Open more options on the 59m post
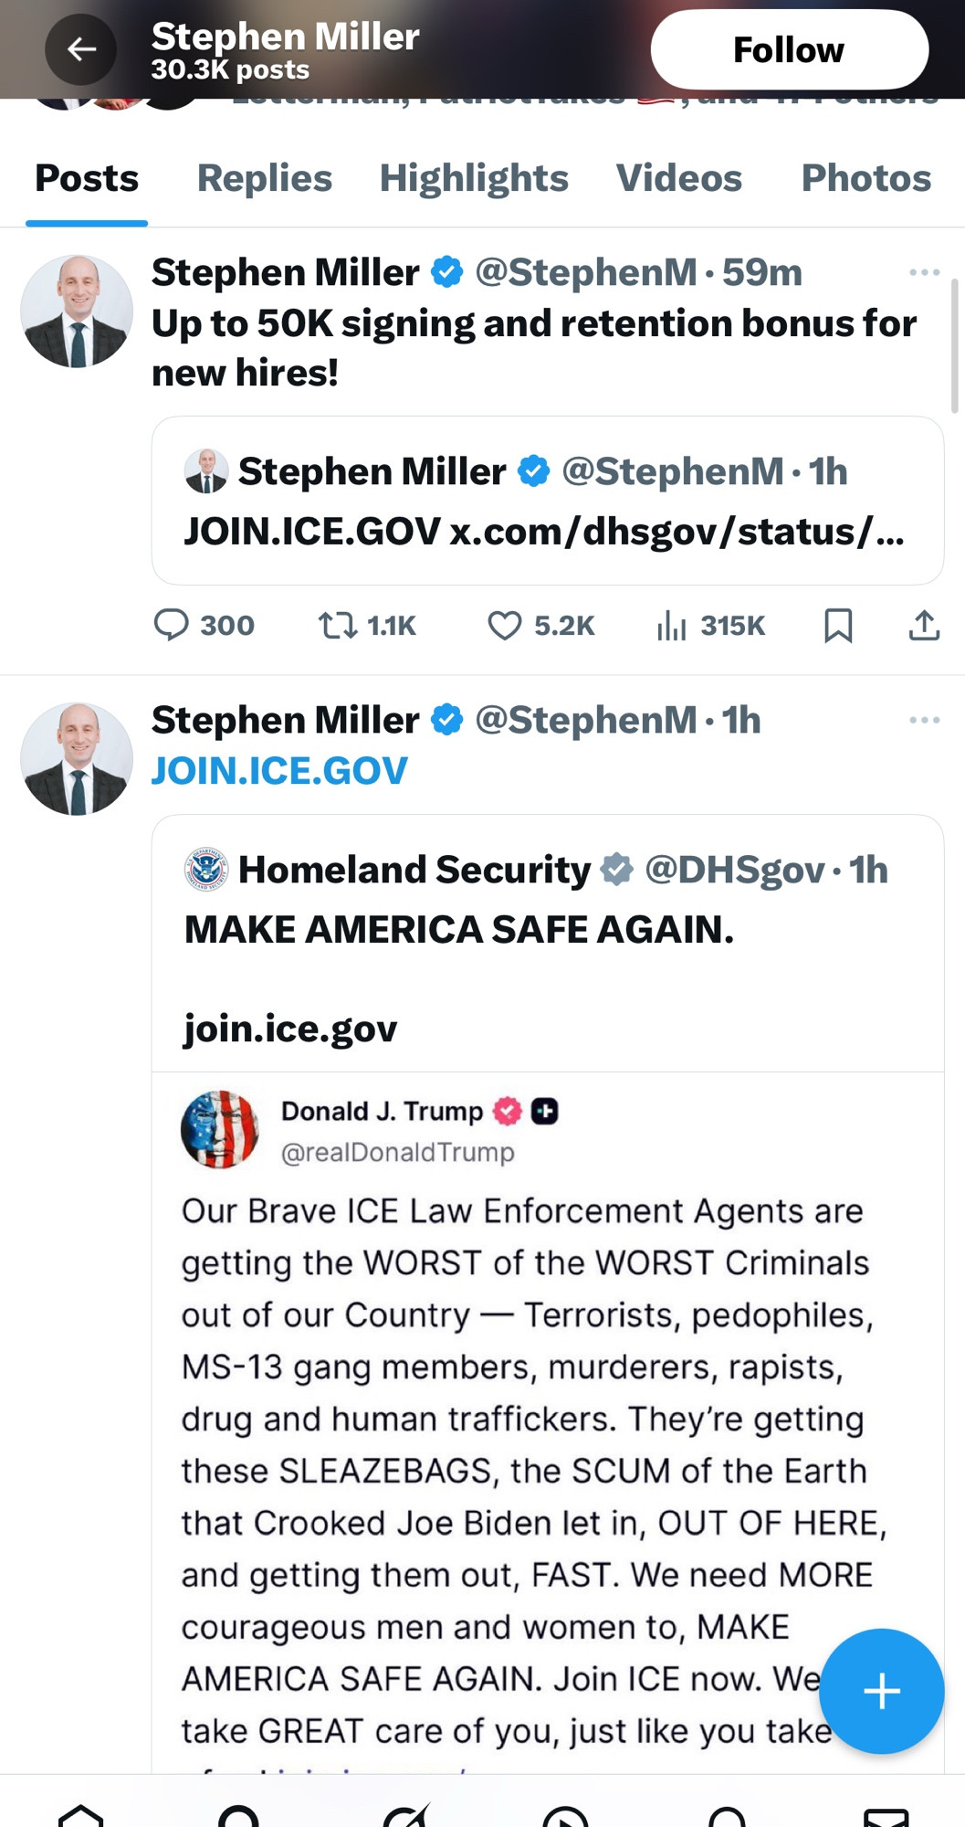Viewport: 965px width, 1827px height. click(924, 272)
